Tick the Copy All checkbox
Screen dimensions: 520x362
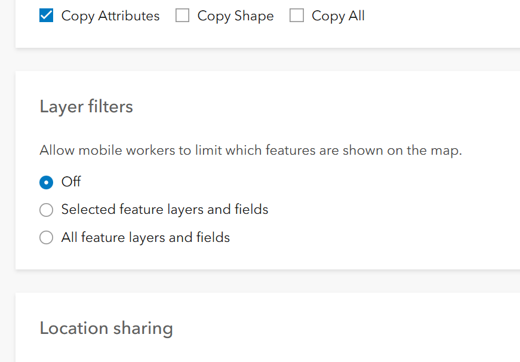[x=297, y=16]
